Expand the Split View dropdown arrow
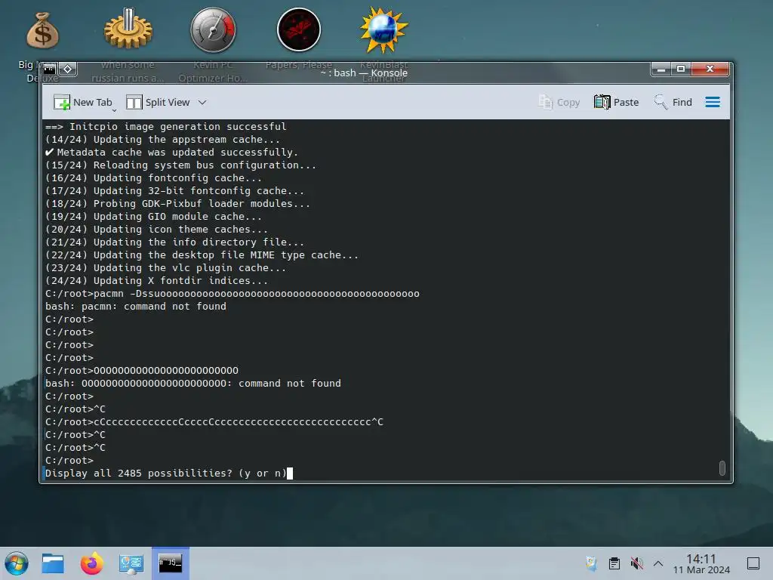The height and width of the screenshot is (580, 773). 202,102
